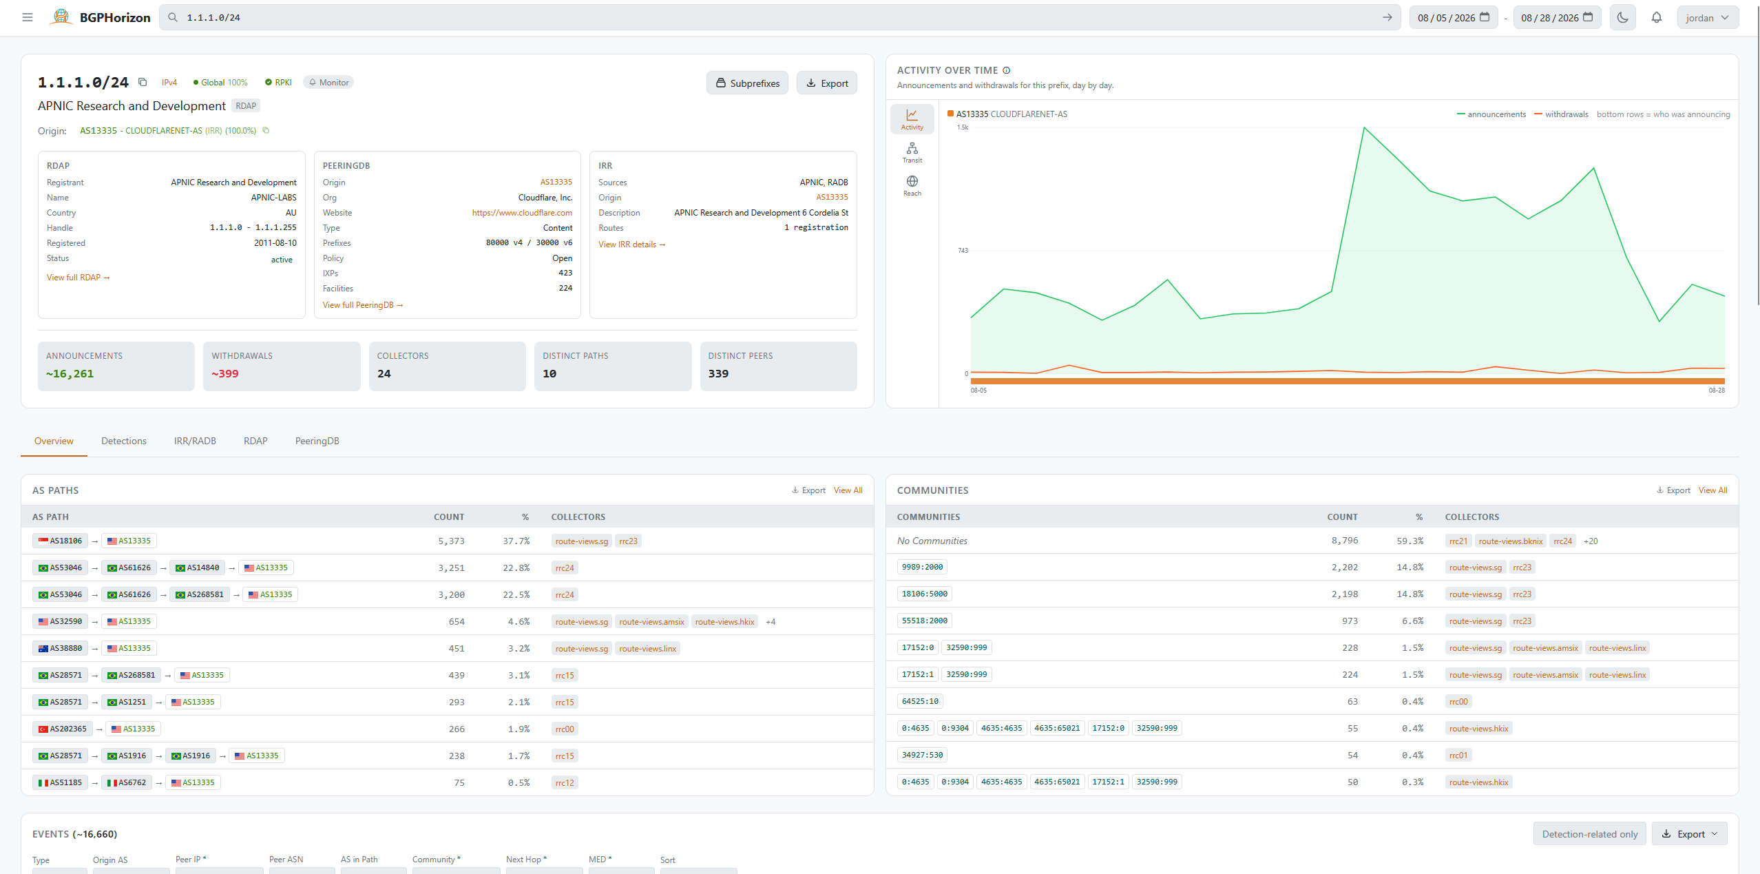Click rrc12 collector tag

point(565,783)
